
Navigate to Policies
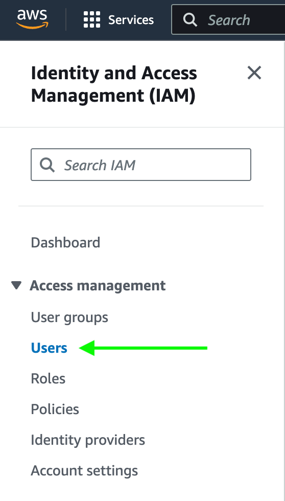[x=55, y=409]
